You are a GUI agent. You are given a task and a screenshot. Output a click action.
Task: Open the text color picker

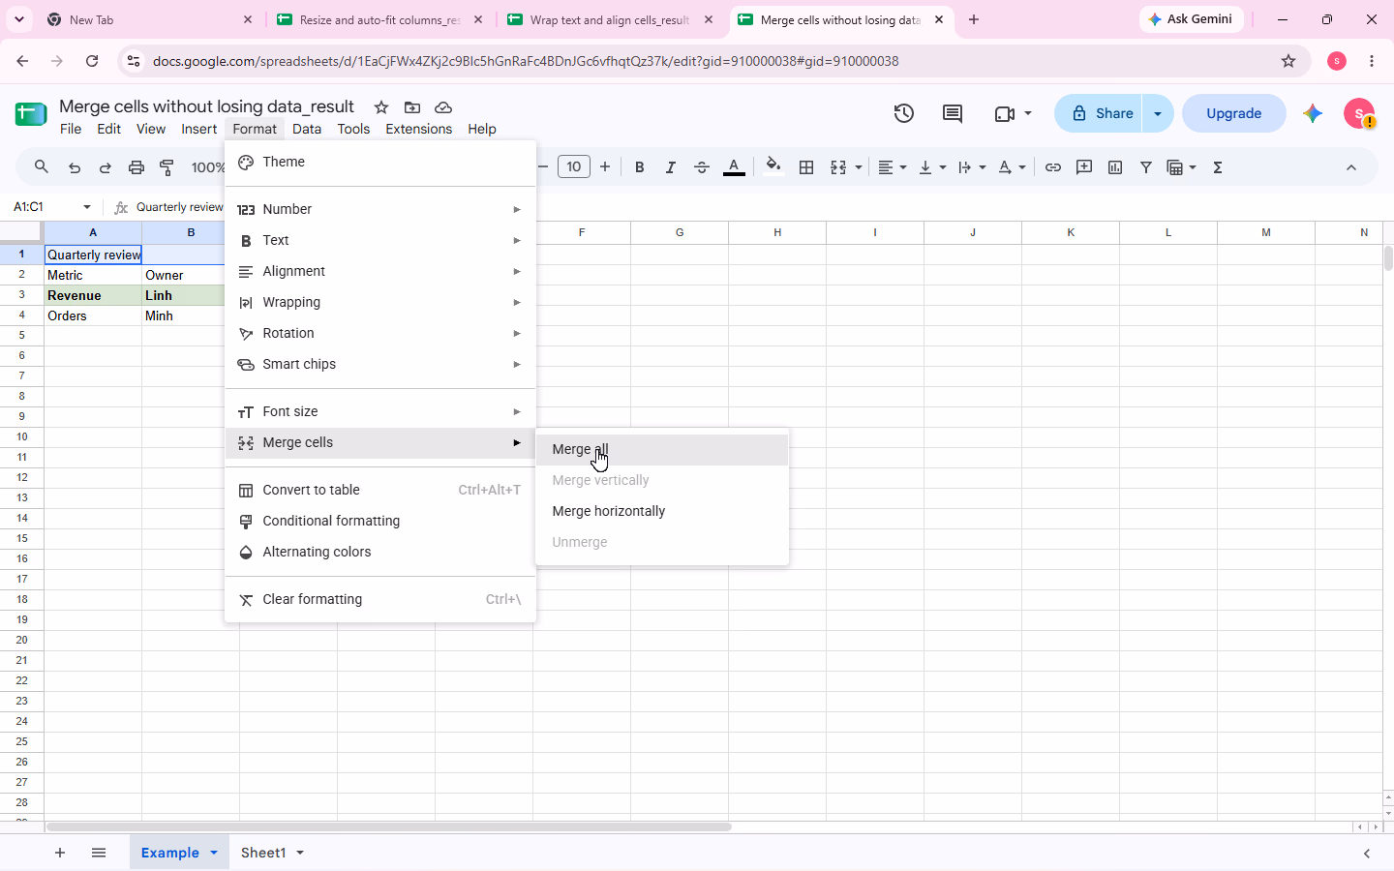[x=734, y=167]
